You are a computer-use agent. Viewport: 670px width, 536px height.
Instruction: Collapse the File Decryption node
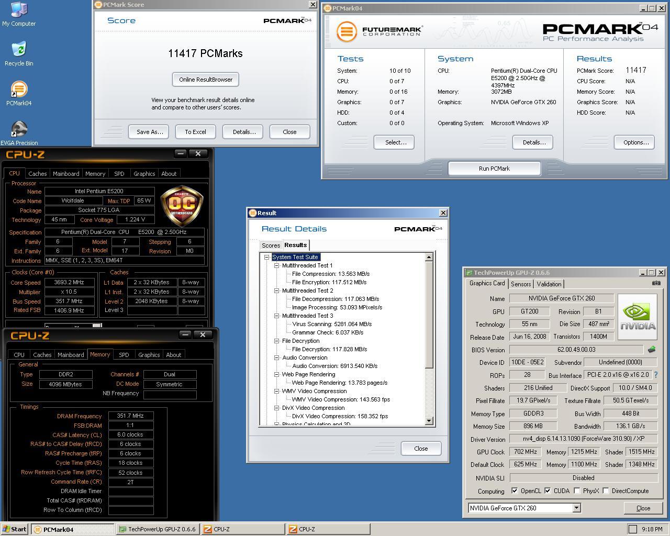click(277, 341)
